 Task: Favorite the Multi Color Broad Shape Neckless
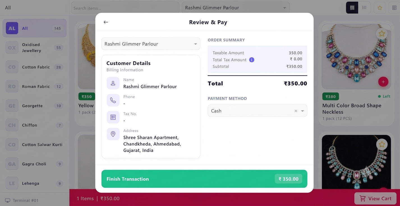tap(381, 34)
